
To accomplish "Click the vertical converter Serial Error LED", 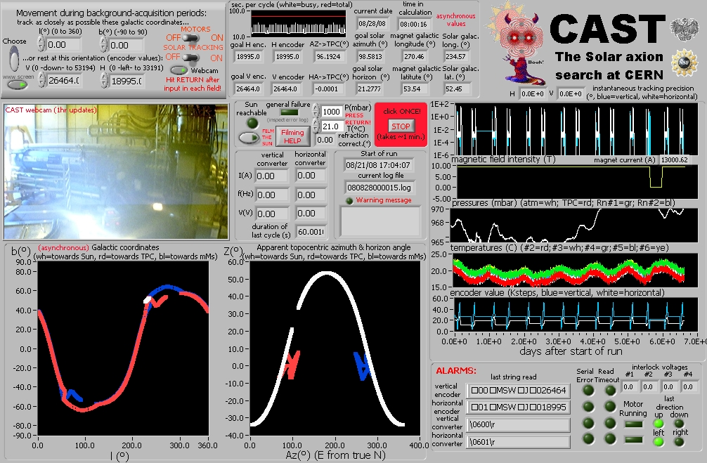I will pos(588,423).
